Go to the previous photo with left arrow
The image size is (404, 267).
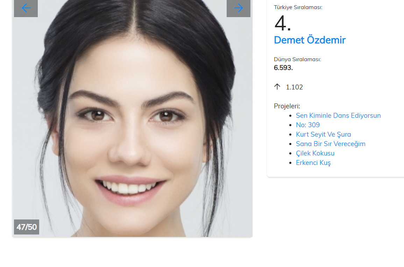pos(26,8)
